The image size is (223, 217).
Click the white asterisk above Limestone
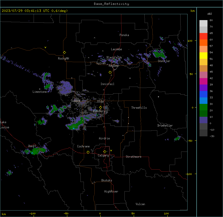tap(40, 89)
